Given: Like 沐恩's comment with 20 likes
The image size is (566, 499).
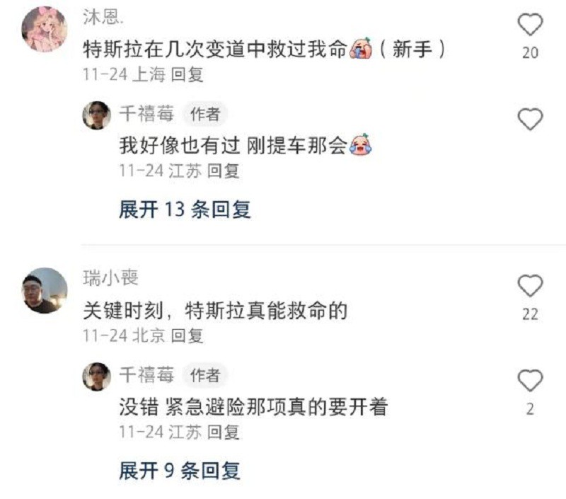Looking at the screenshot, I should coord(530,25).
